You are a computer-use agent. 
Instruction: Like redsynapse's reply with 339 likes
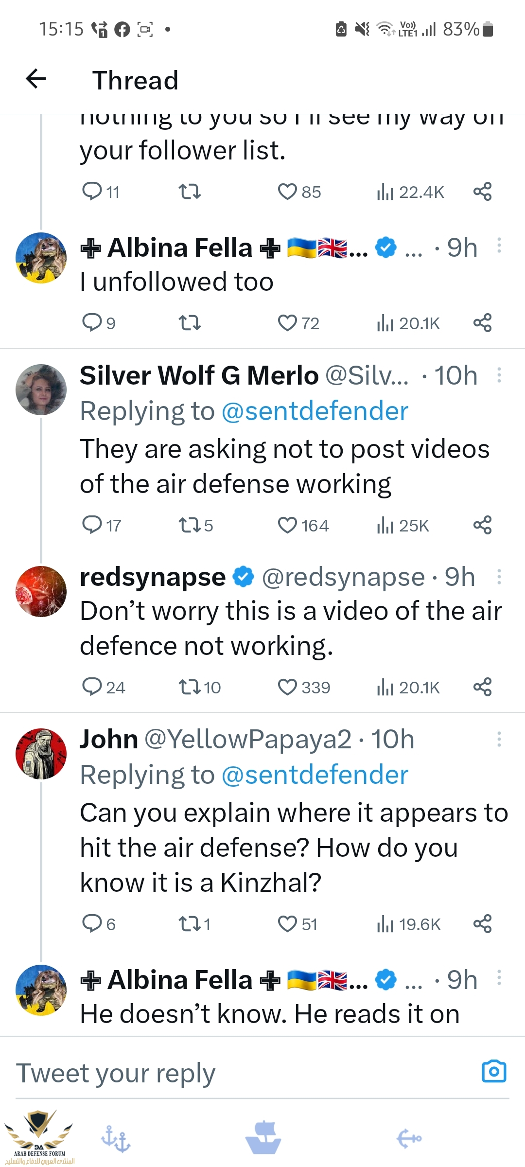tap(287, 687)
